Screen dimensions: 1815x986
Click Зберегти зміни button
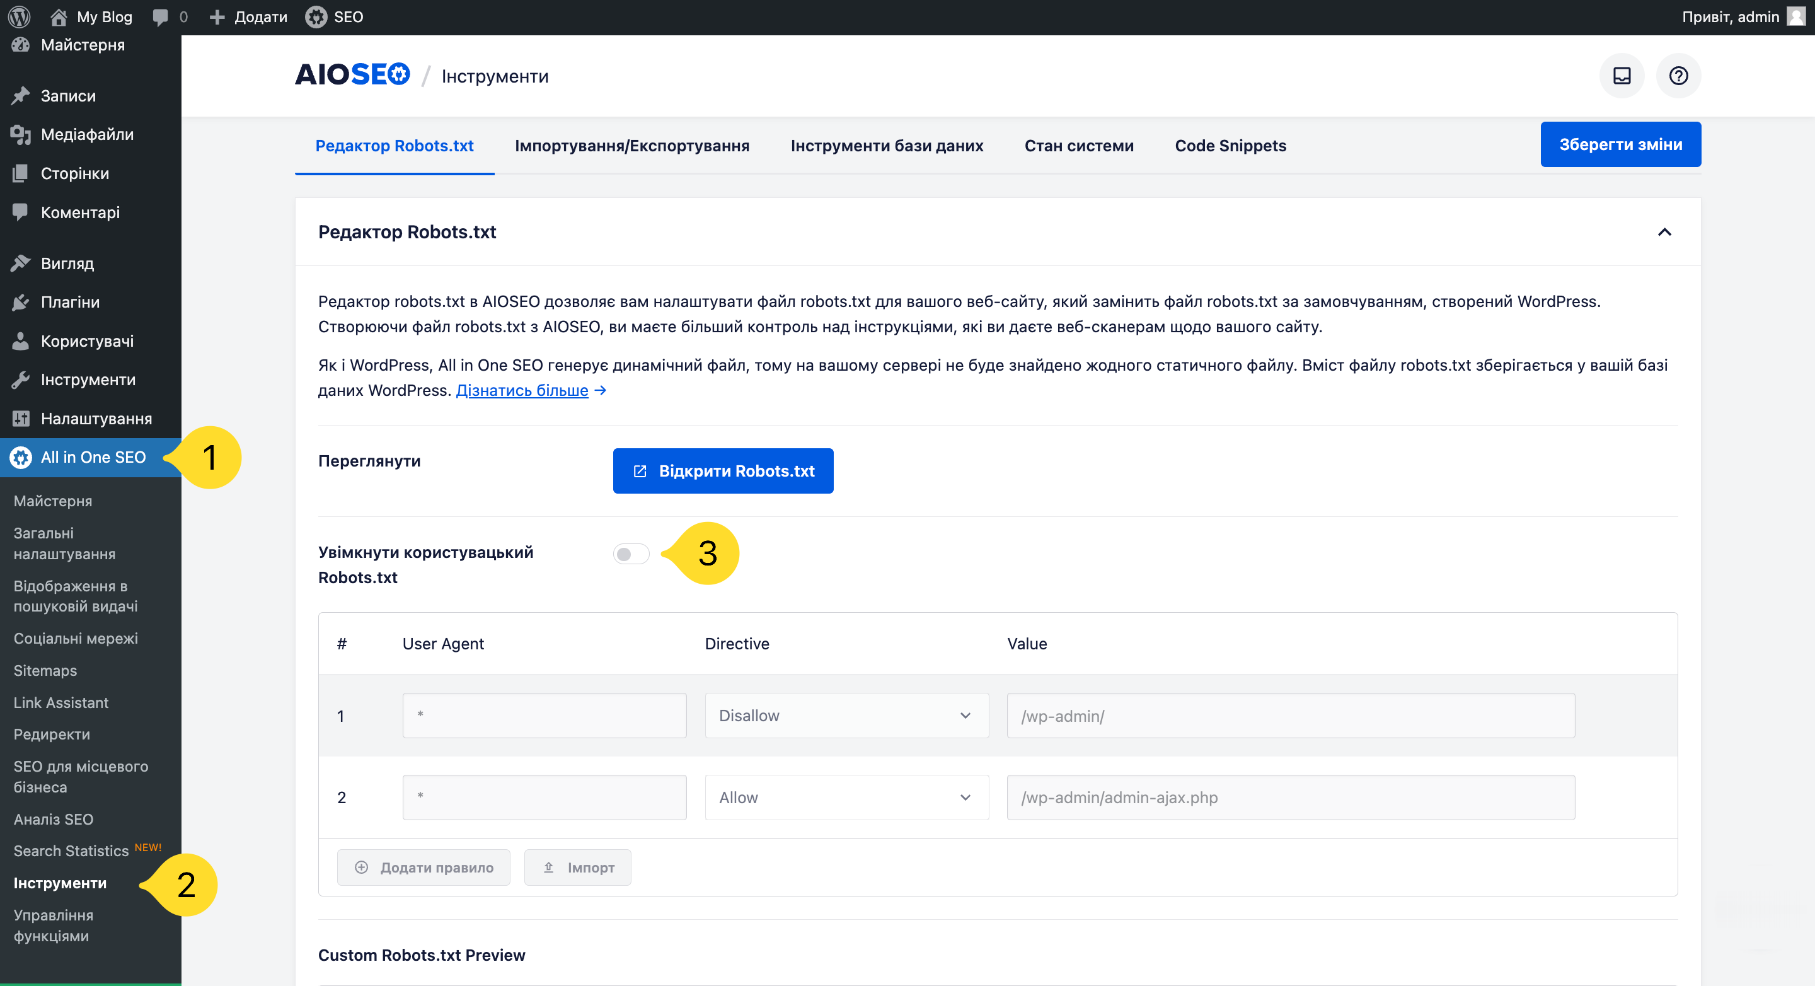1620,144
